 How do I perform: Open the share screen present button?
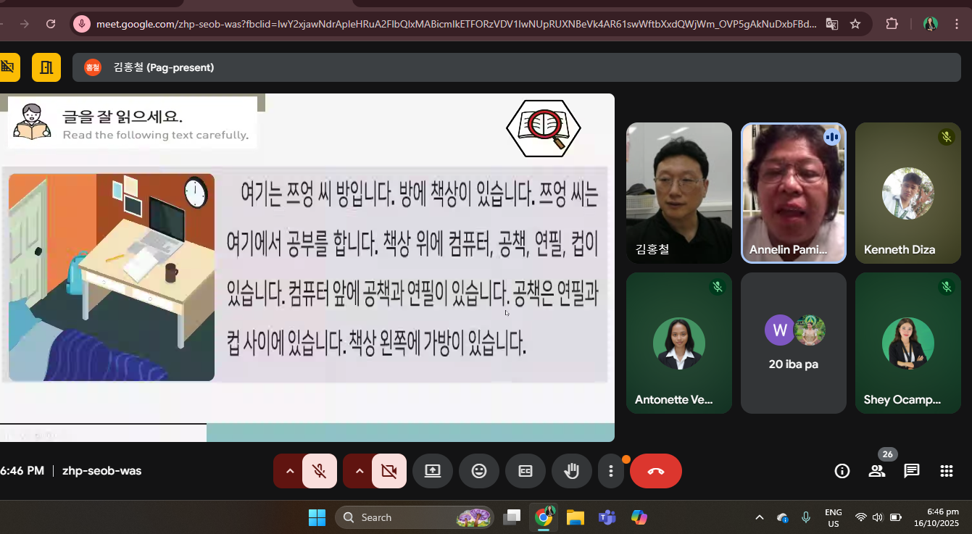pyautogui.click(x=433, y=471)
